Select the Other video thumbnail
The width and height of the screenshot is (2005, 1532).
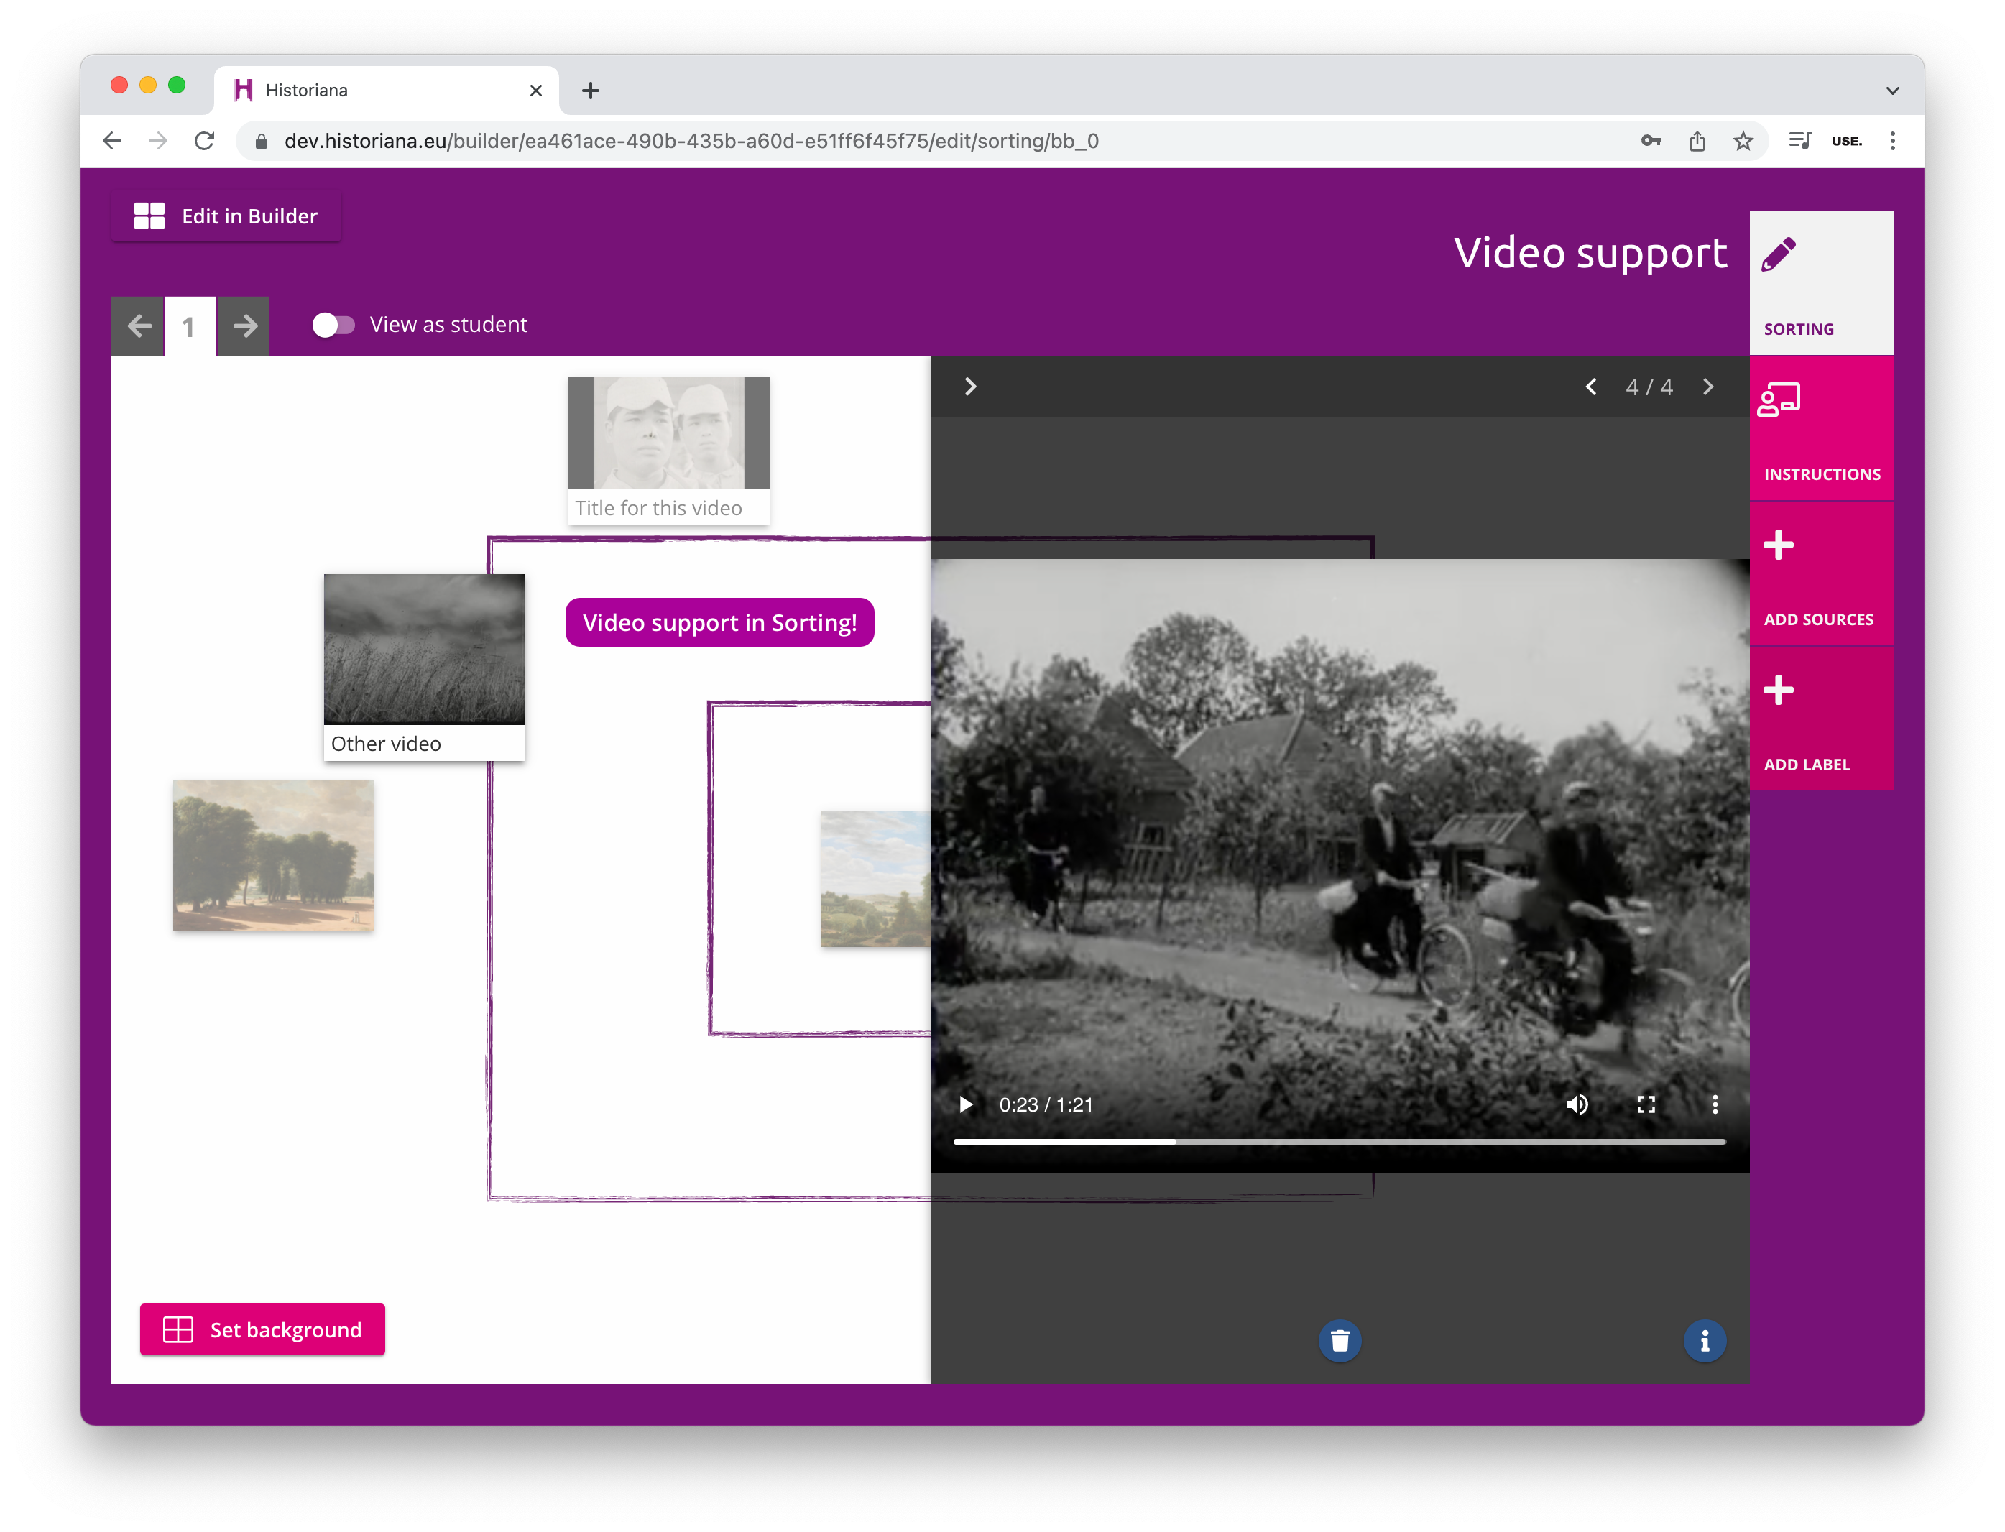[424, 650]
